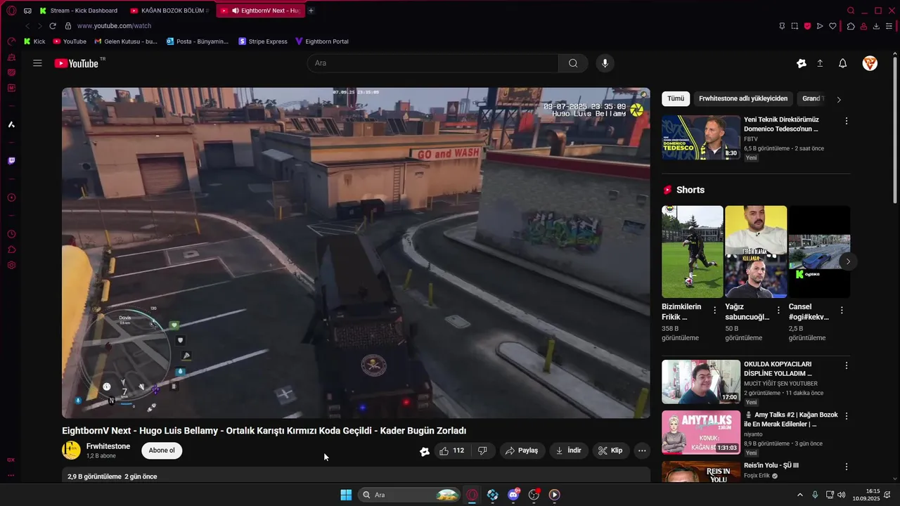Open Discord from the taskbar

[x=513, y=495]
